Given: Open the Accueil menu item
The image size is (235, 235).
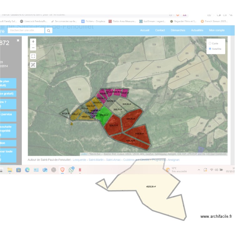Looking at the screenshot, I should point(145,30).
